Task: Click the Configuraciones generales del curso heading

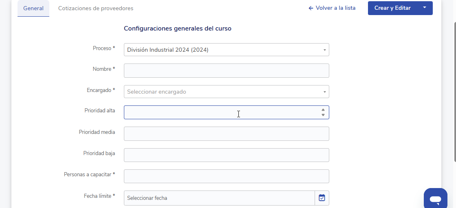Action: click(178, 28)
